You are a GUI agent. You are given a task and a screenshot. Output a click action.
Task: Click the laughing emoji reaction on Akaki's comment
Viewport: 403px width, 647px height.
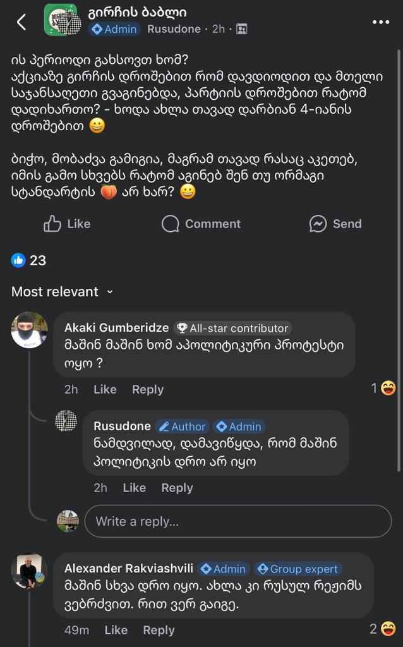click(390, 389)
